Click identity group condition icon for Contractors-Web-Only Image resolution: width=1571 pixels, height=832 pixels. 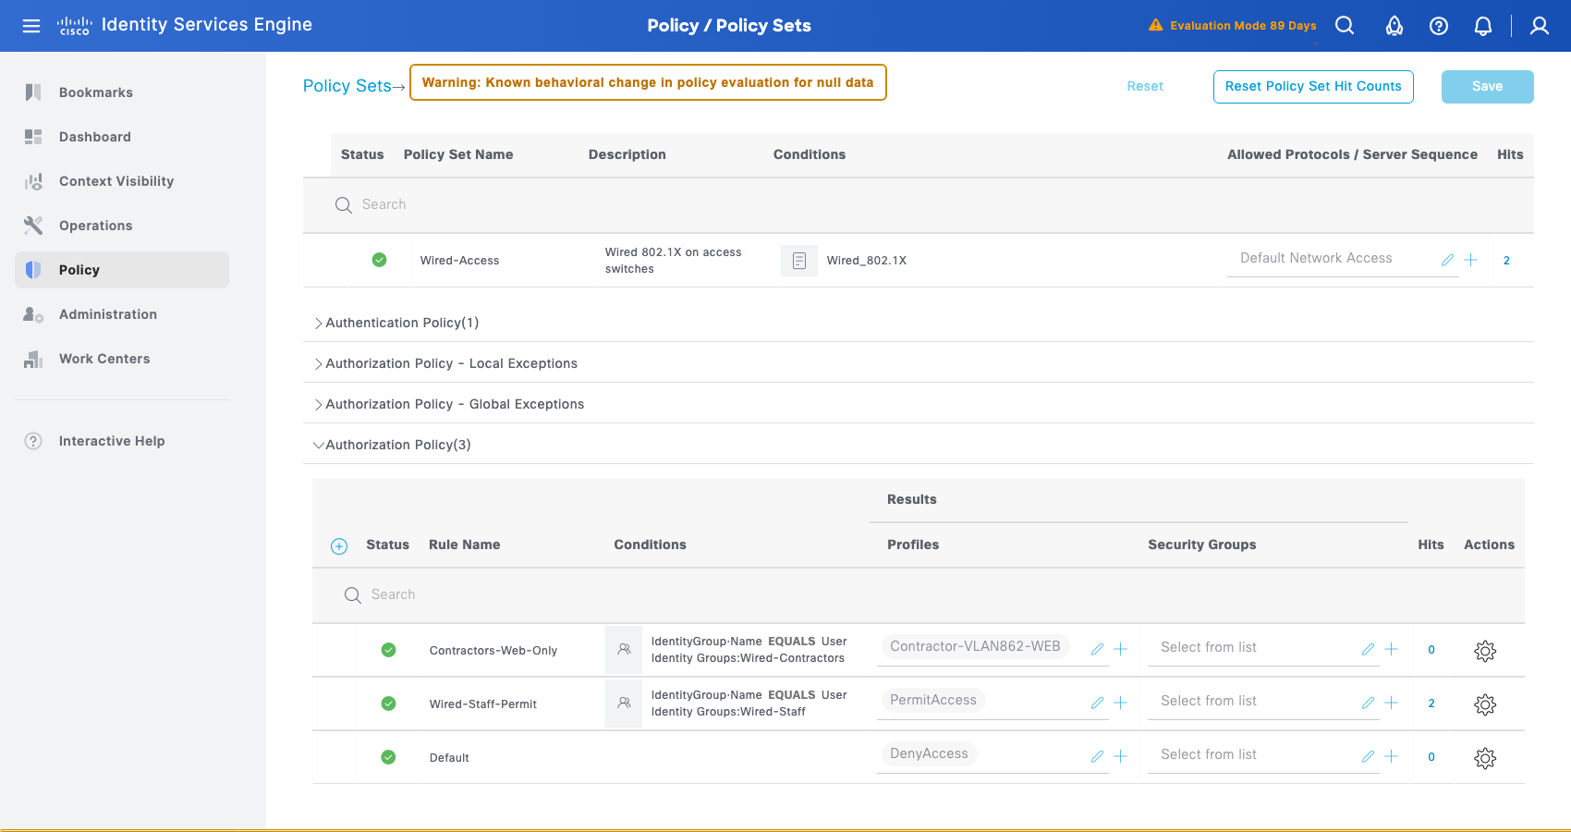[x=624, y=650]
